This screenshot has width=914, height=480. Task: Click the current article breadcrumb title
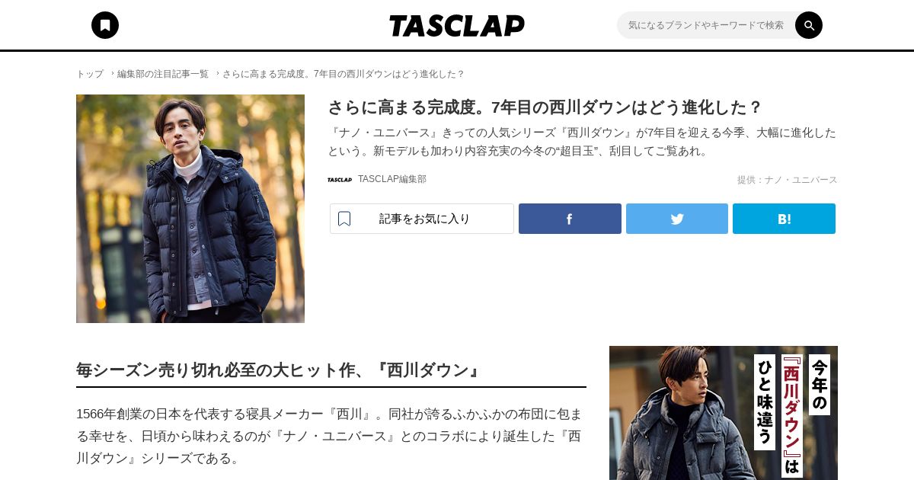click(344, 74)
